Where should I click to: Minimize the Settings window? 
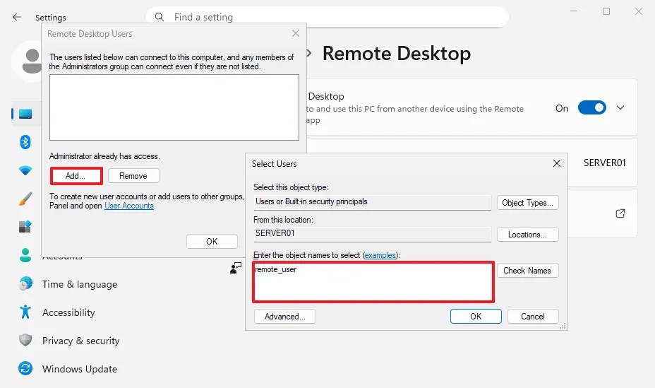(574, 11)
